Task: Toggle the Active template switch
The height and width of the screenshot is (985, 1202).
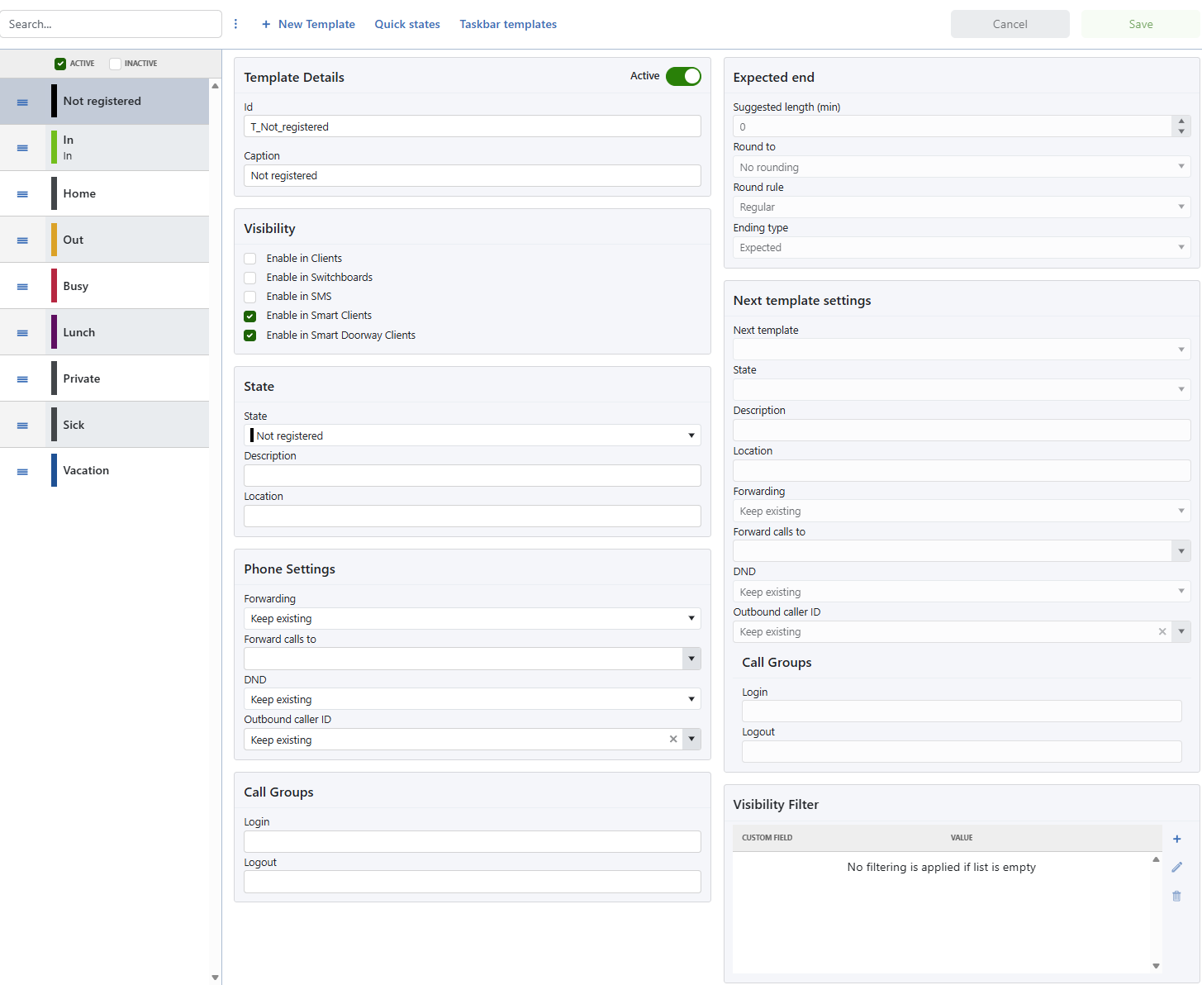Action: pos(683,76)
